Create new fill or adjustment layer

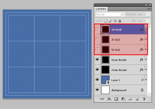point(123,99)
